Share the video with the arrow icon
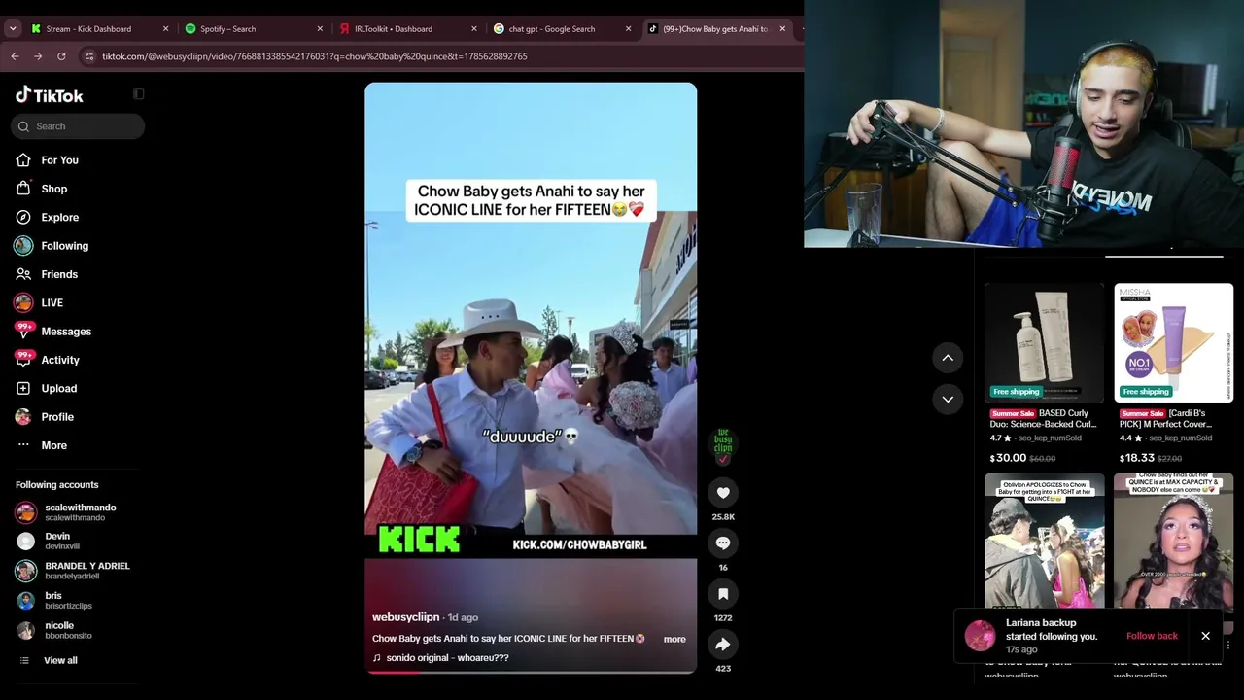1244x700 pixels. tap(723, 645)
